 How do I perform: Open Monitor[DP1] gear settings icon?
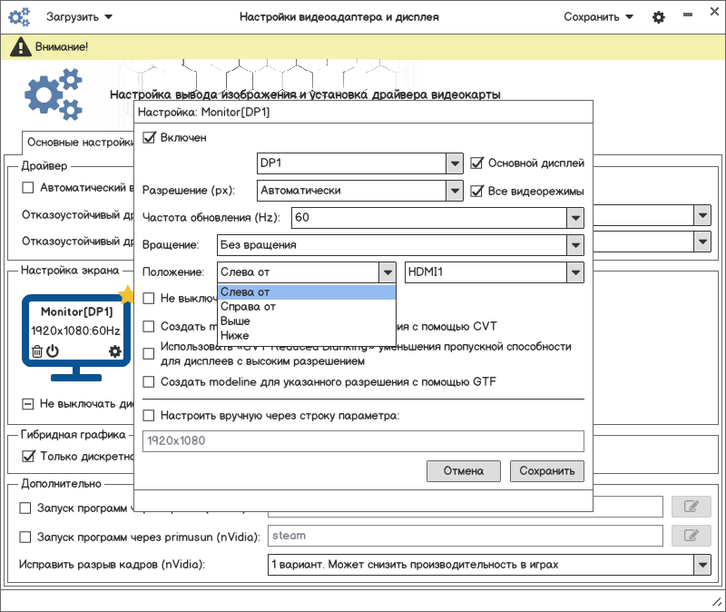pyautogui.click(x=115, y=351)
